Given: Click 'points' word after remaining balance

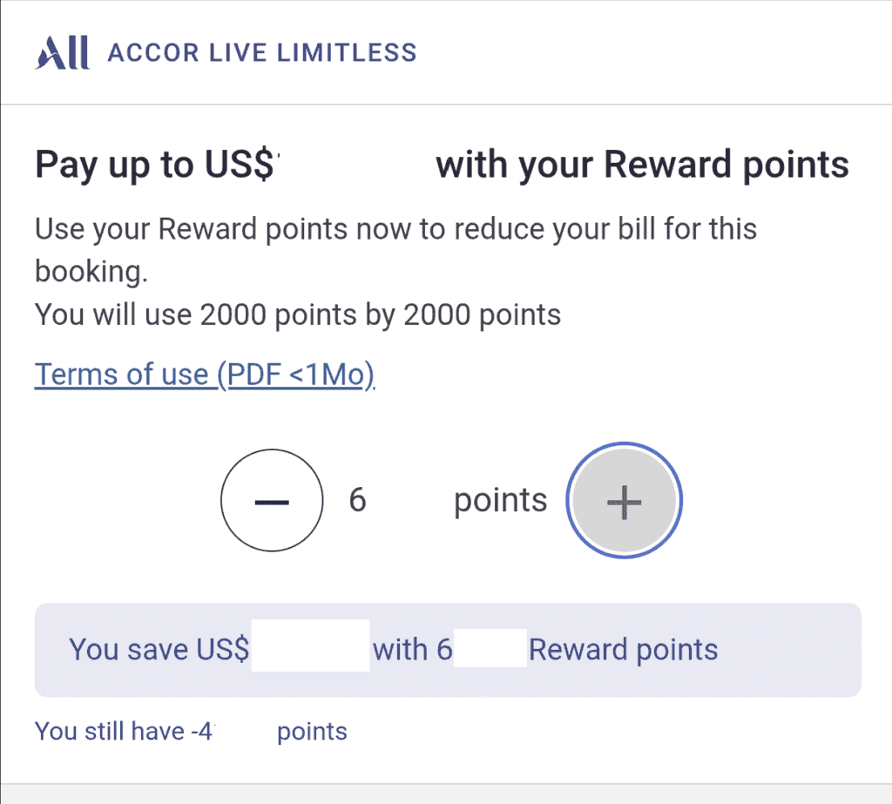Looking at the screenshot, I should pyautogui.click(x=313, y=732).
